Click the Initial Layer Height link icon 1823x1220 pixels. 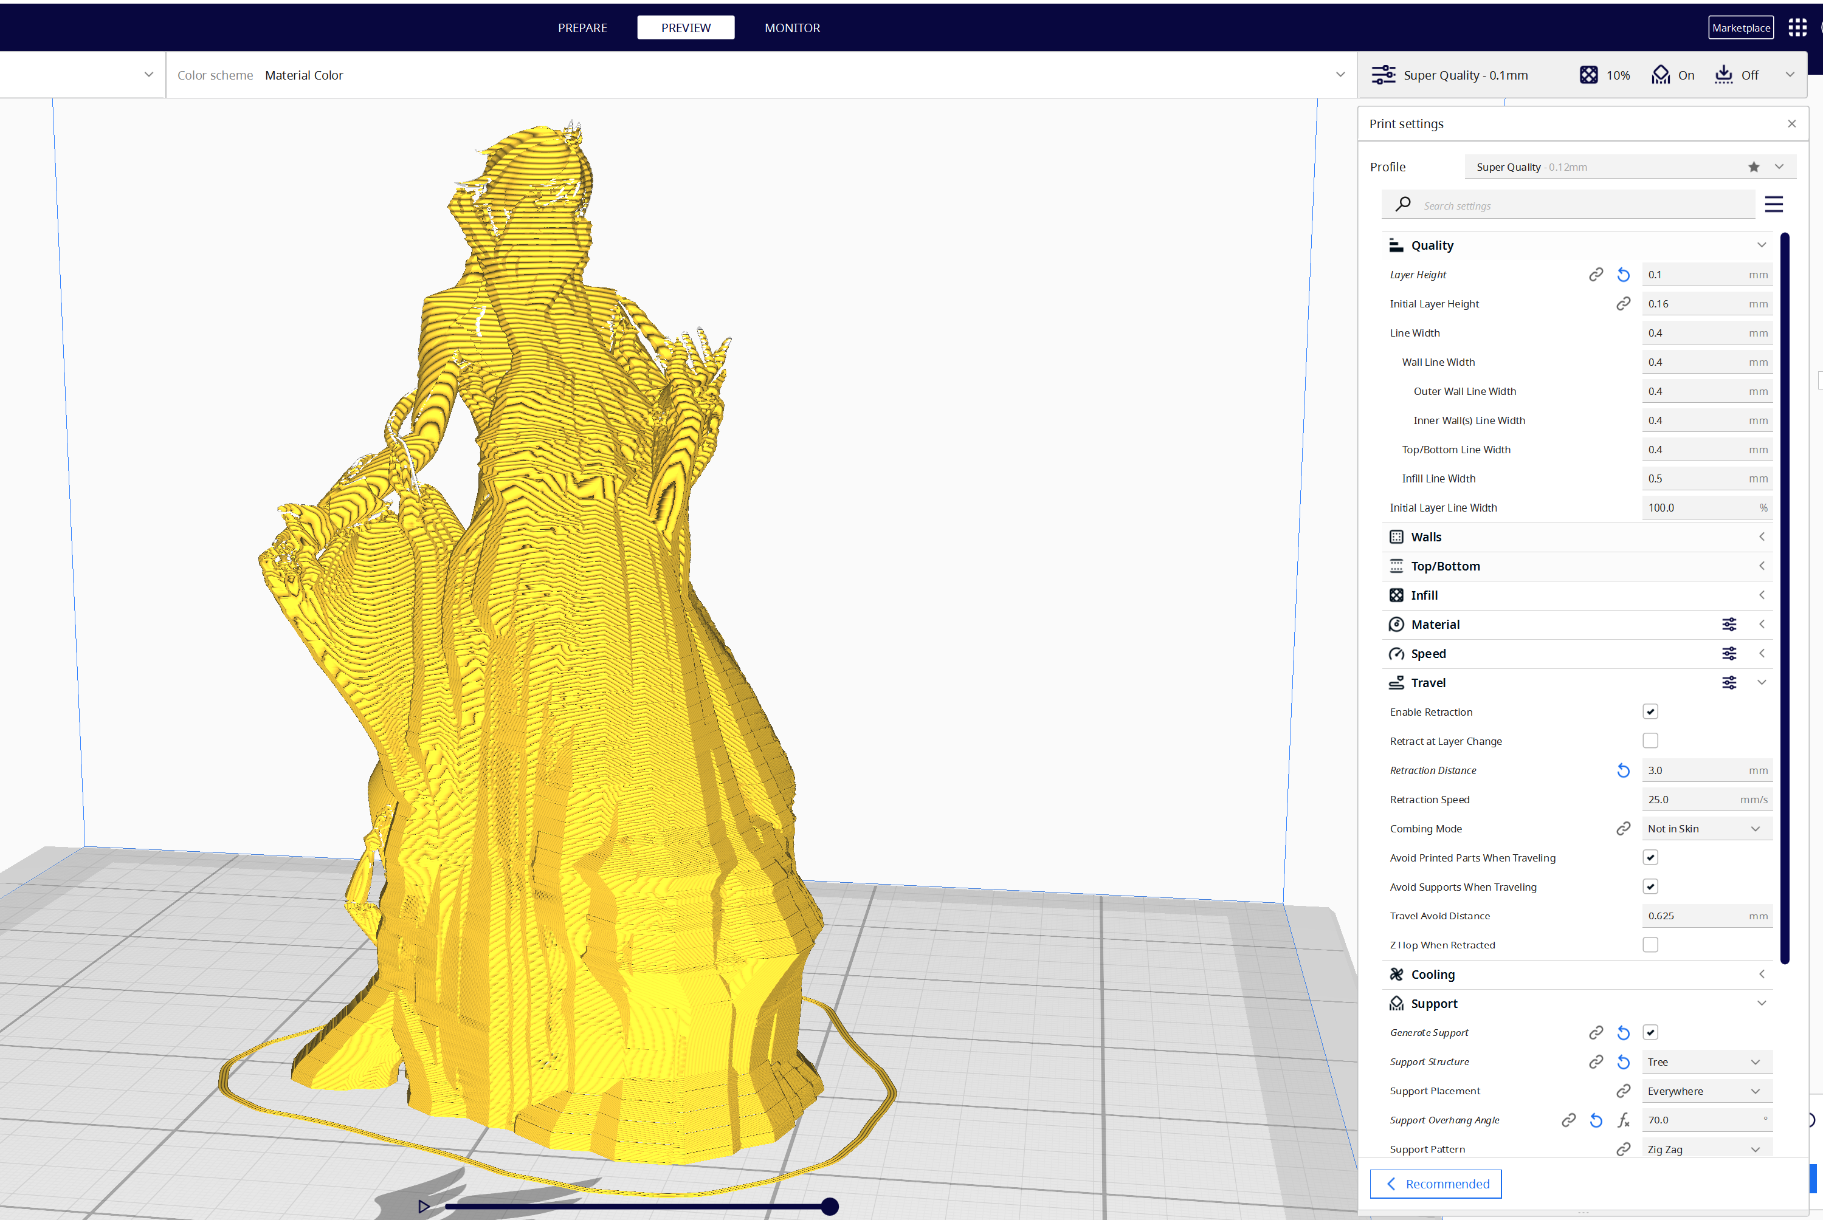(1623, 304)
